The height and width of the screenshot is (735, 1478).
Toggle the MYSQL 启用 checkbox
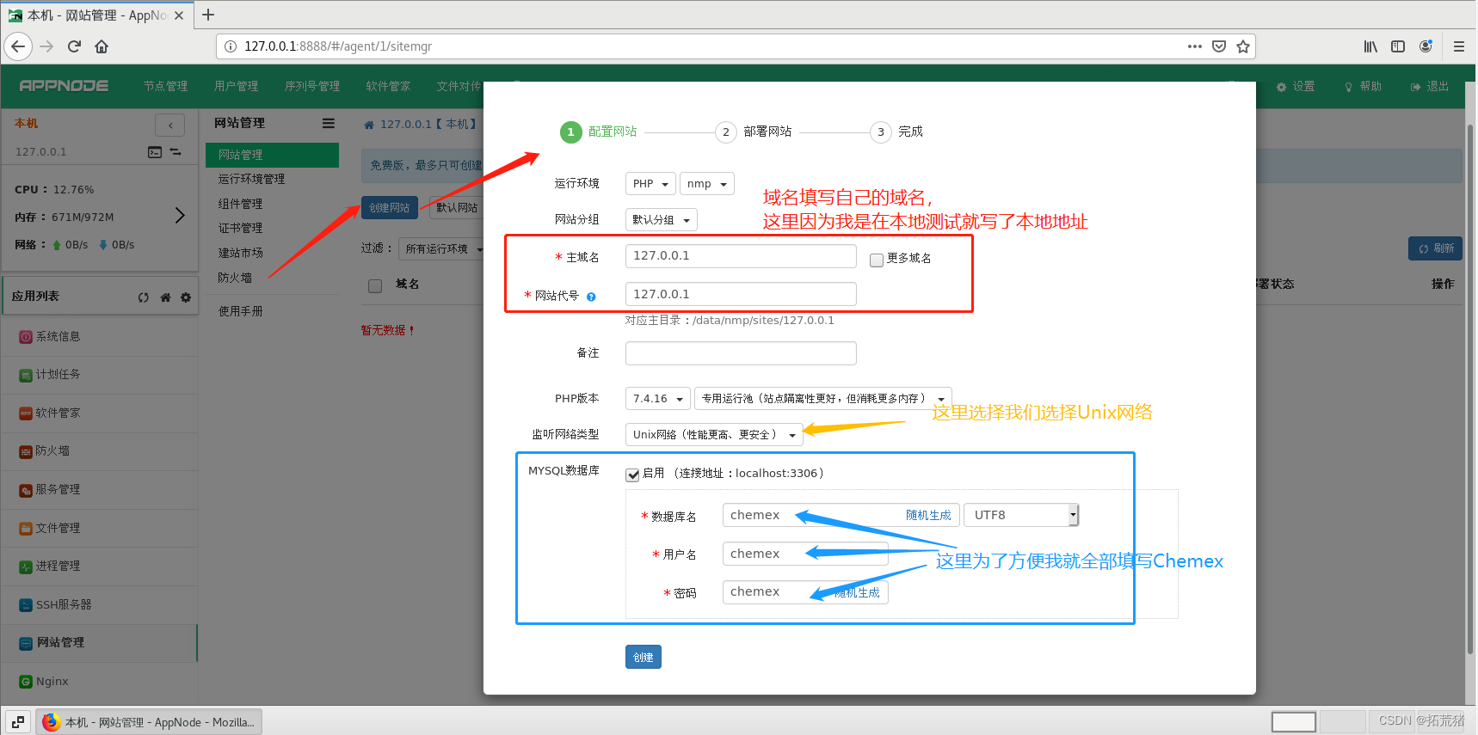click(632, 475)
